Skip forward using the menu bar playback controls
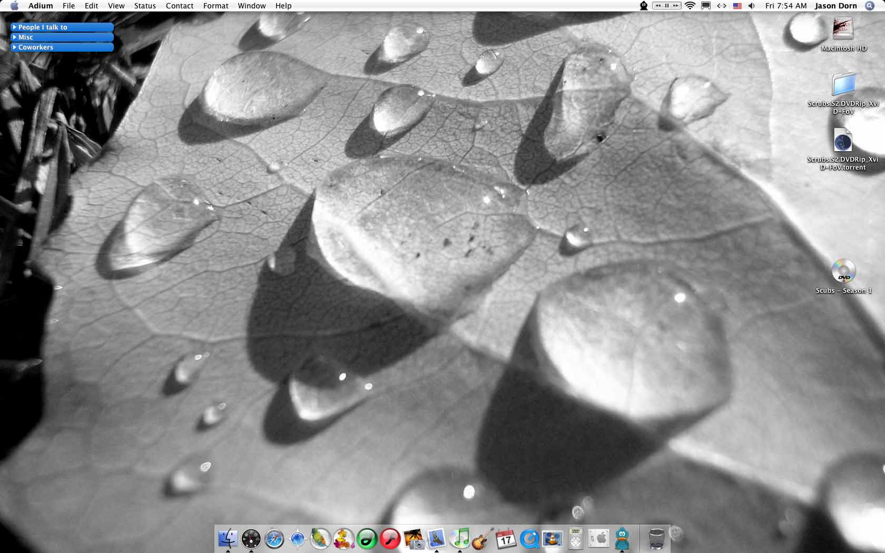This screenshot has width=885, height=553. (x=676, y=5)
